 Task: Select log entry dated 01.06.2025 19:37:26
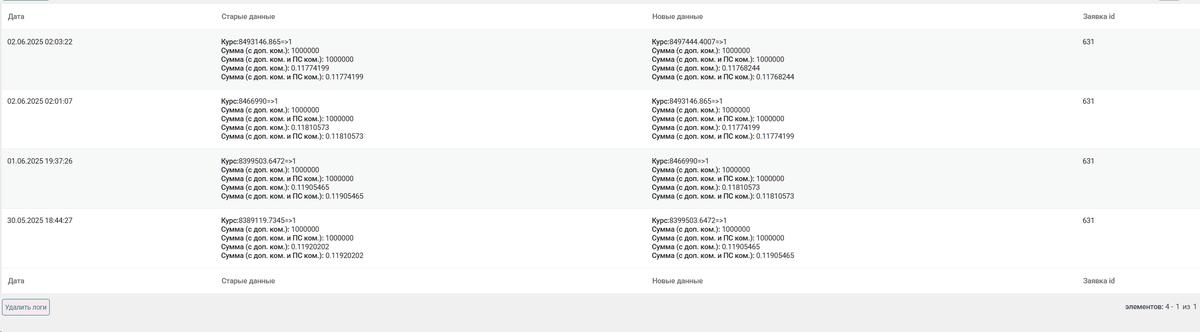point(40,161)
